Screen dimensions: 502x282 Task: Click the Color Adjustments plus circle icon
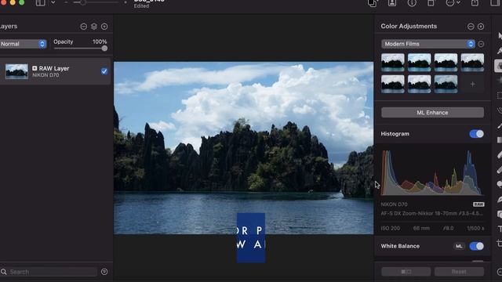coord(481,27)
